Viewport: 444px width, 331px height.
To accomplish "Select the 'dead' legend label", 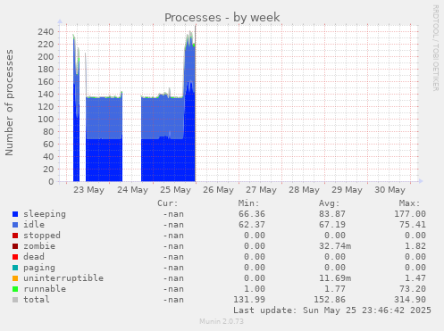I will 34,257.
